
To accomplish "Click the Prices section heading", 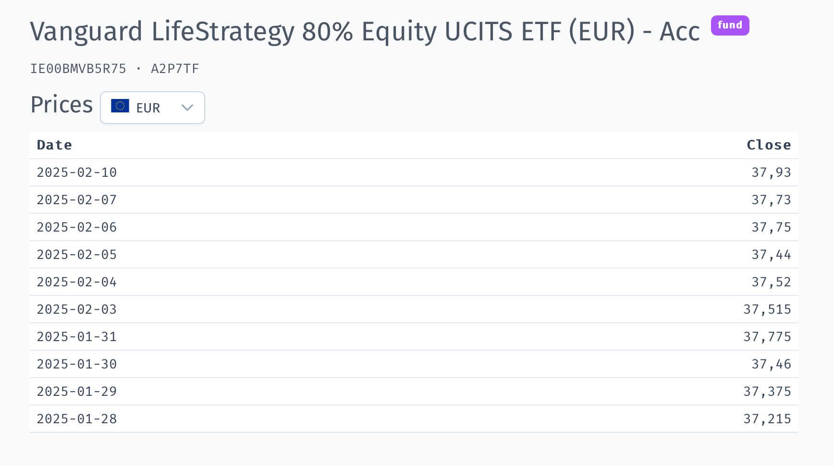I will coord(61,105).
